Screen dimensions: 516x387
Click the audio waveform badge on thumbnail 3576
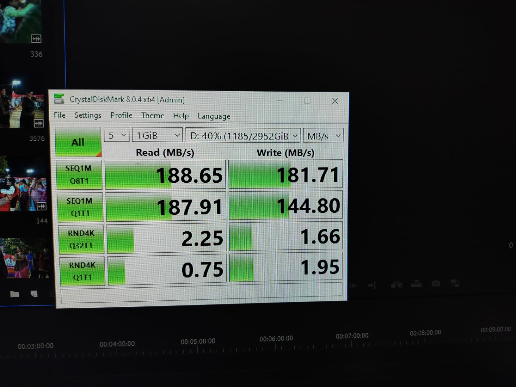pos(39,123)
